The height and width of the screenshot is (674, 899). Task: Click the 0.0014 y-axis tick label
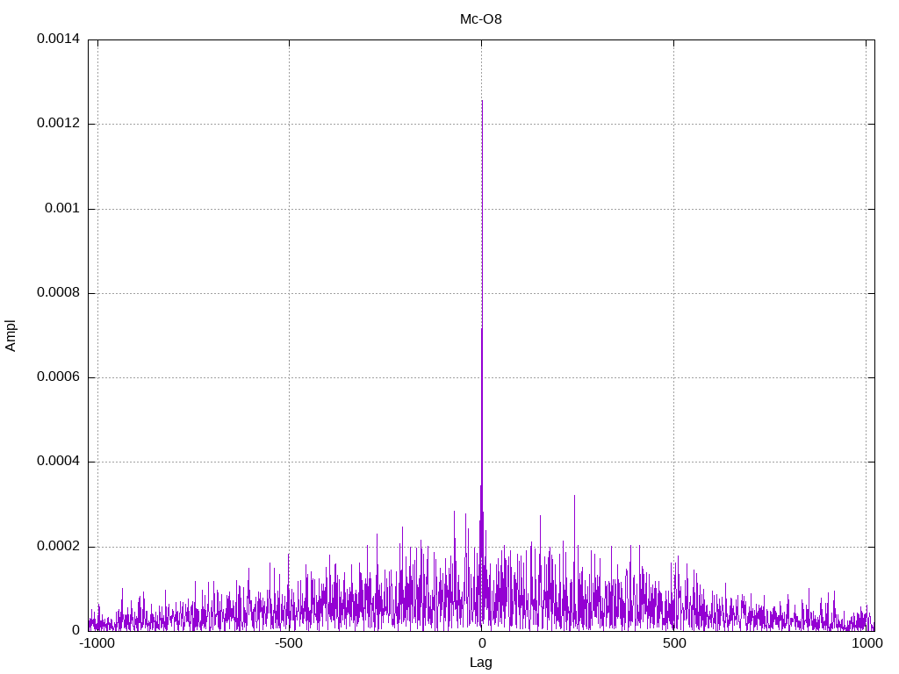pos(59,39)
